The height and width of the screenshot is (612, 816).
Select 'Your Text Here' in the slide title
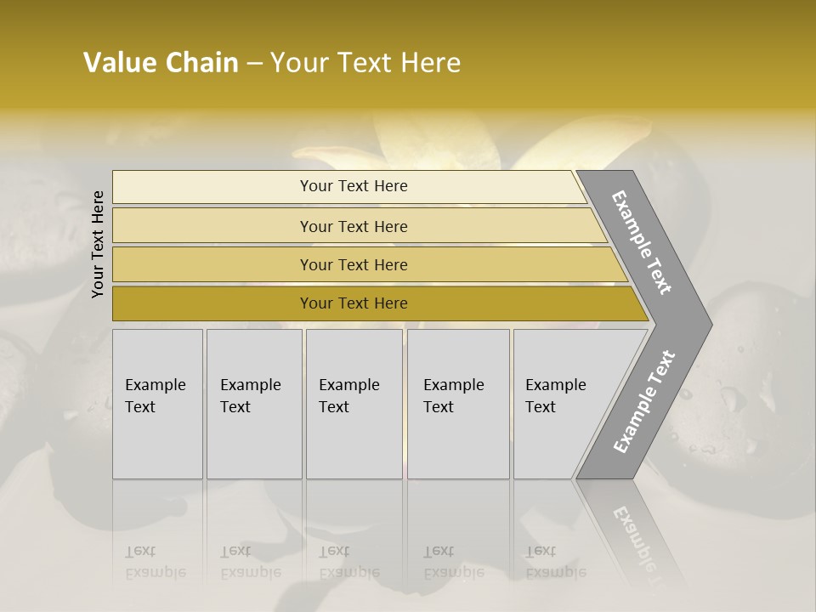[x=365, y=63]
